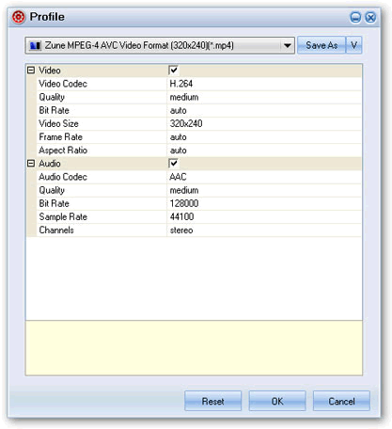Click the Reset button
Screen dimensions: 392x429
click(213, 401)
